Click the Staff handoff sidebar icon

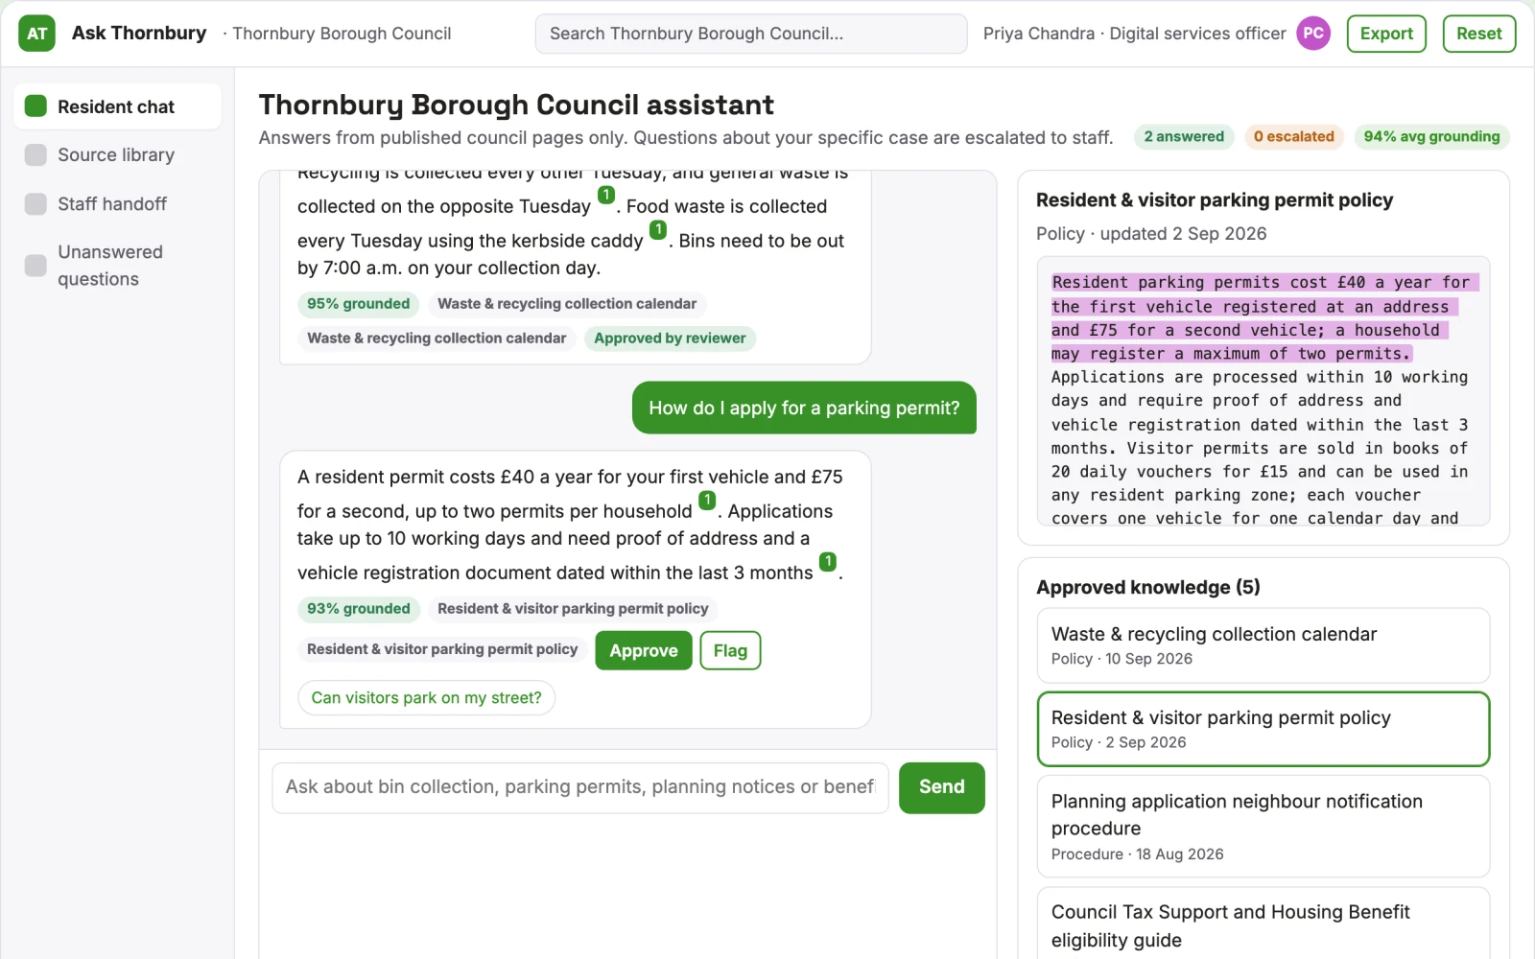coord(35,203)
